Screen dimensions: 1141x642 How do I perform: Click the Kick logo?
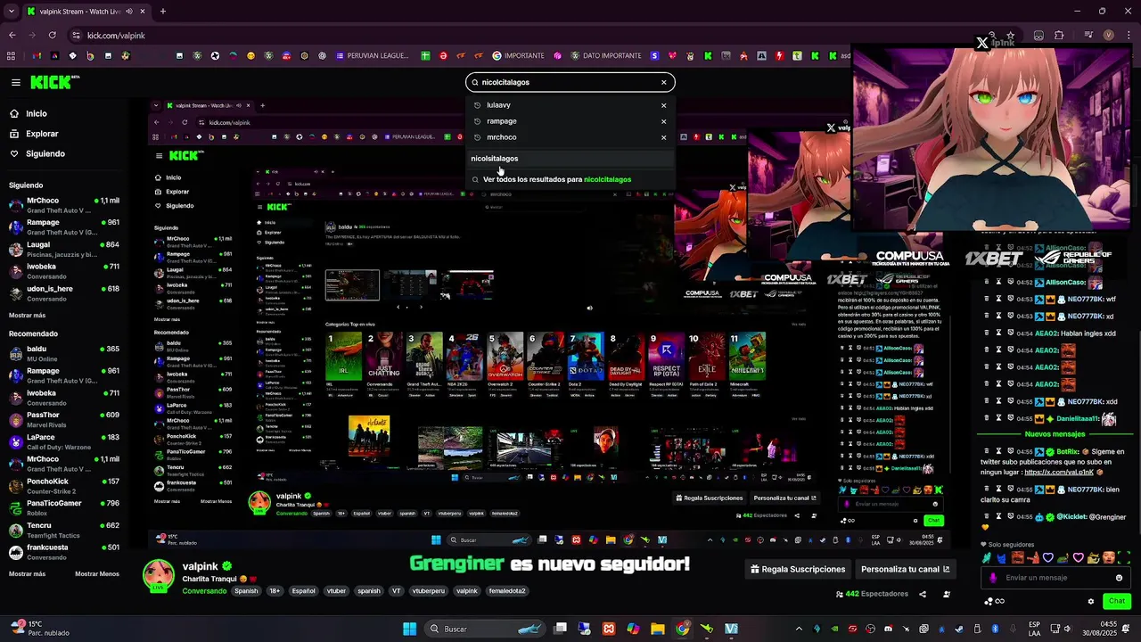pyautogui.click(x=55, y=82)
